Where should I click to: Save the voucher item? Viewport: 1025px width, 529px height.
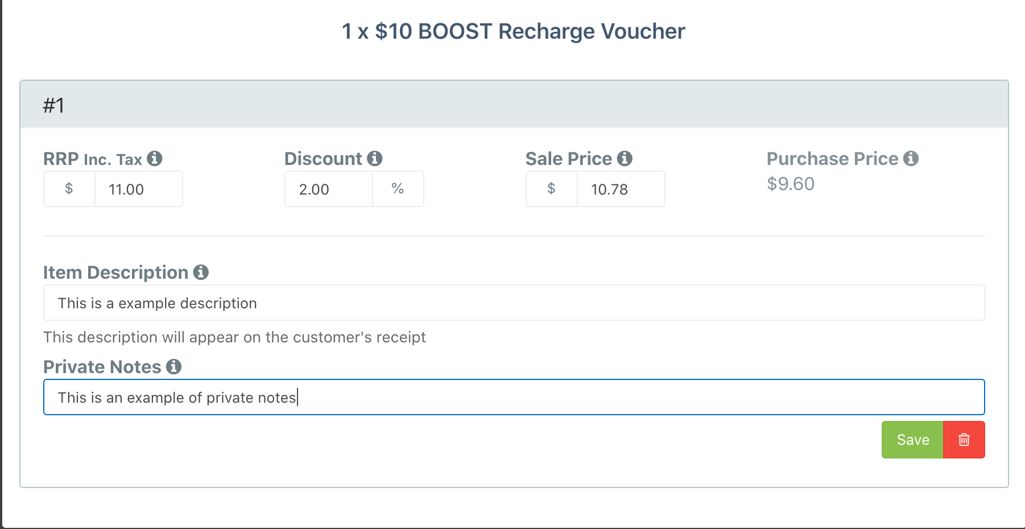[912, 440]
